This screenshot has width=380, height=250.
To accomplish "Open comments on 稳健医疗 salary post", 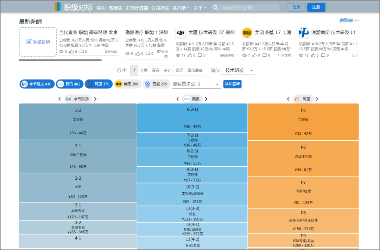I will (x=147, y=53).
